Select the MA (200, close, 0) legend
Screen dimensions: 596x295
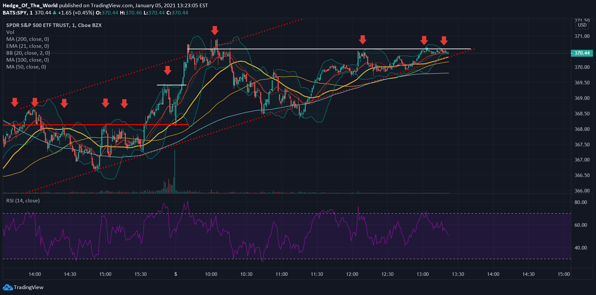click(x=28, y=39)
